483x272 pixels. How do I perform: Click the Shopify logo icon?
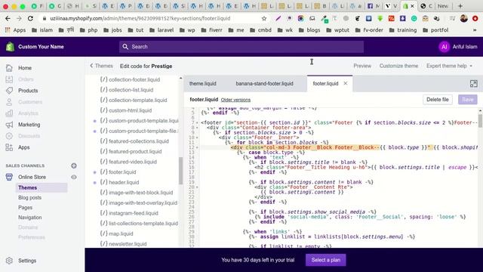[10, 47]
